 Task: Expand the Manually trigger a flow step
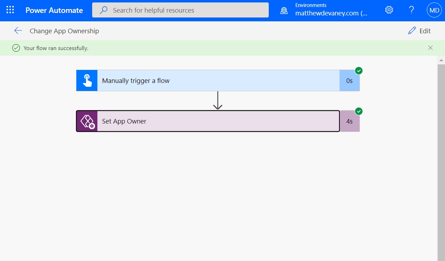[217, 80]
